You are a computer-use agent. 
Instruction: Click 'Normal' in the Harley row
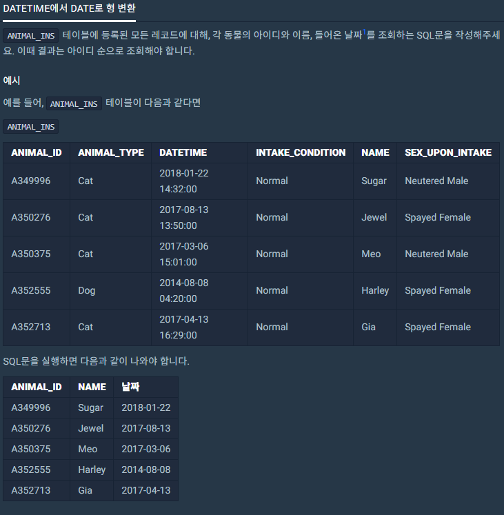point(272,291)
